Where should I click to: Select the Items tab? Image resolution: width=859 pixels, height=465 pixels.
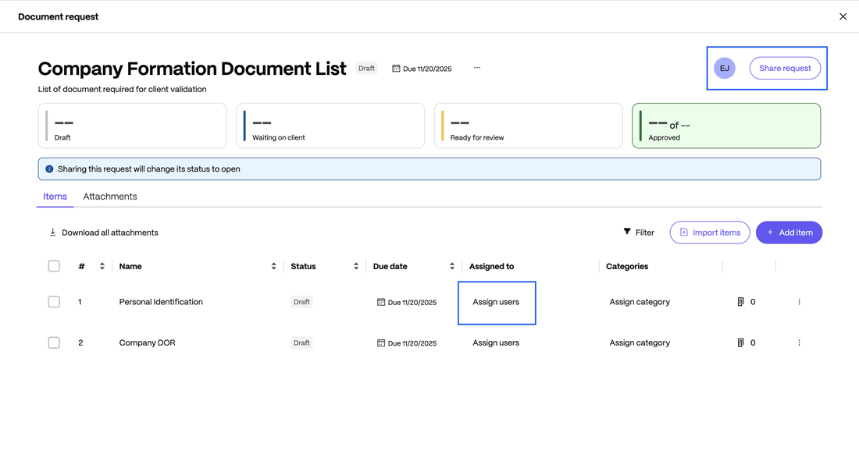pos(55,196)
